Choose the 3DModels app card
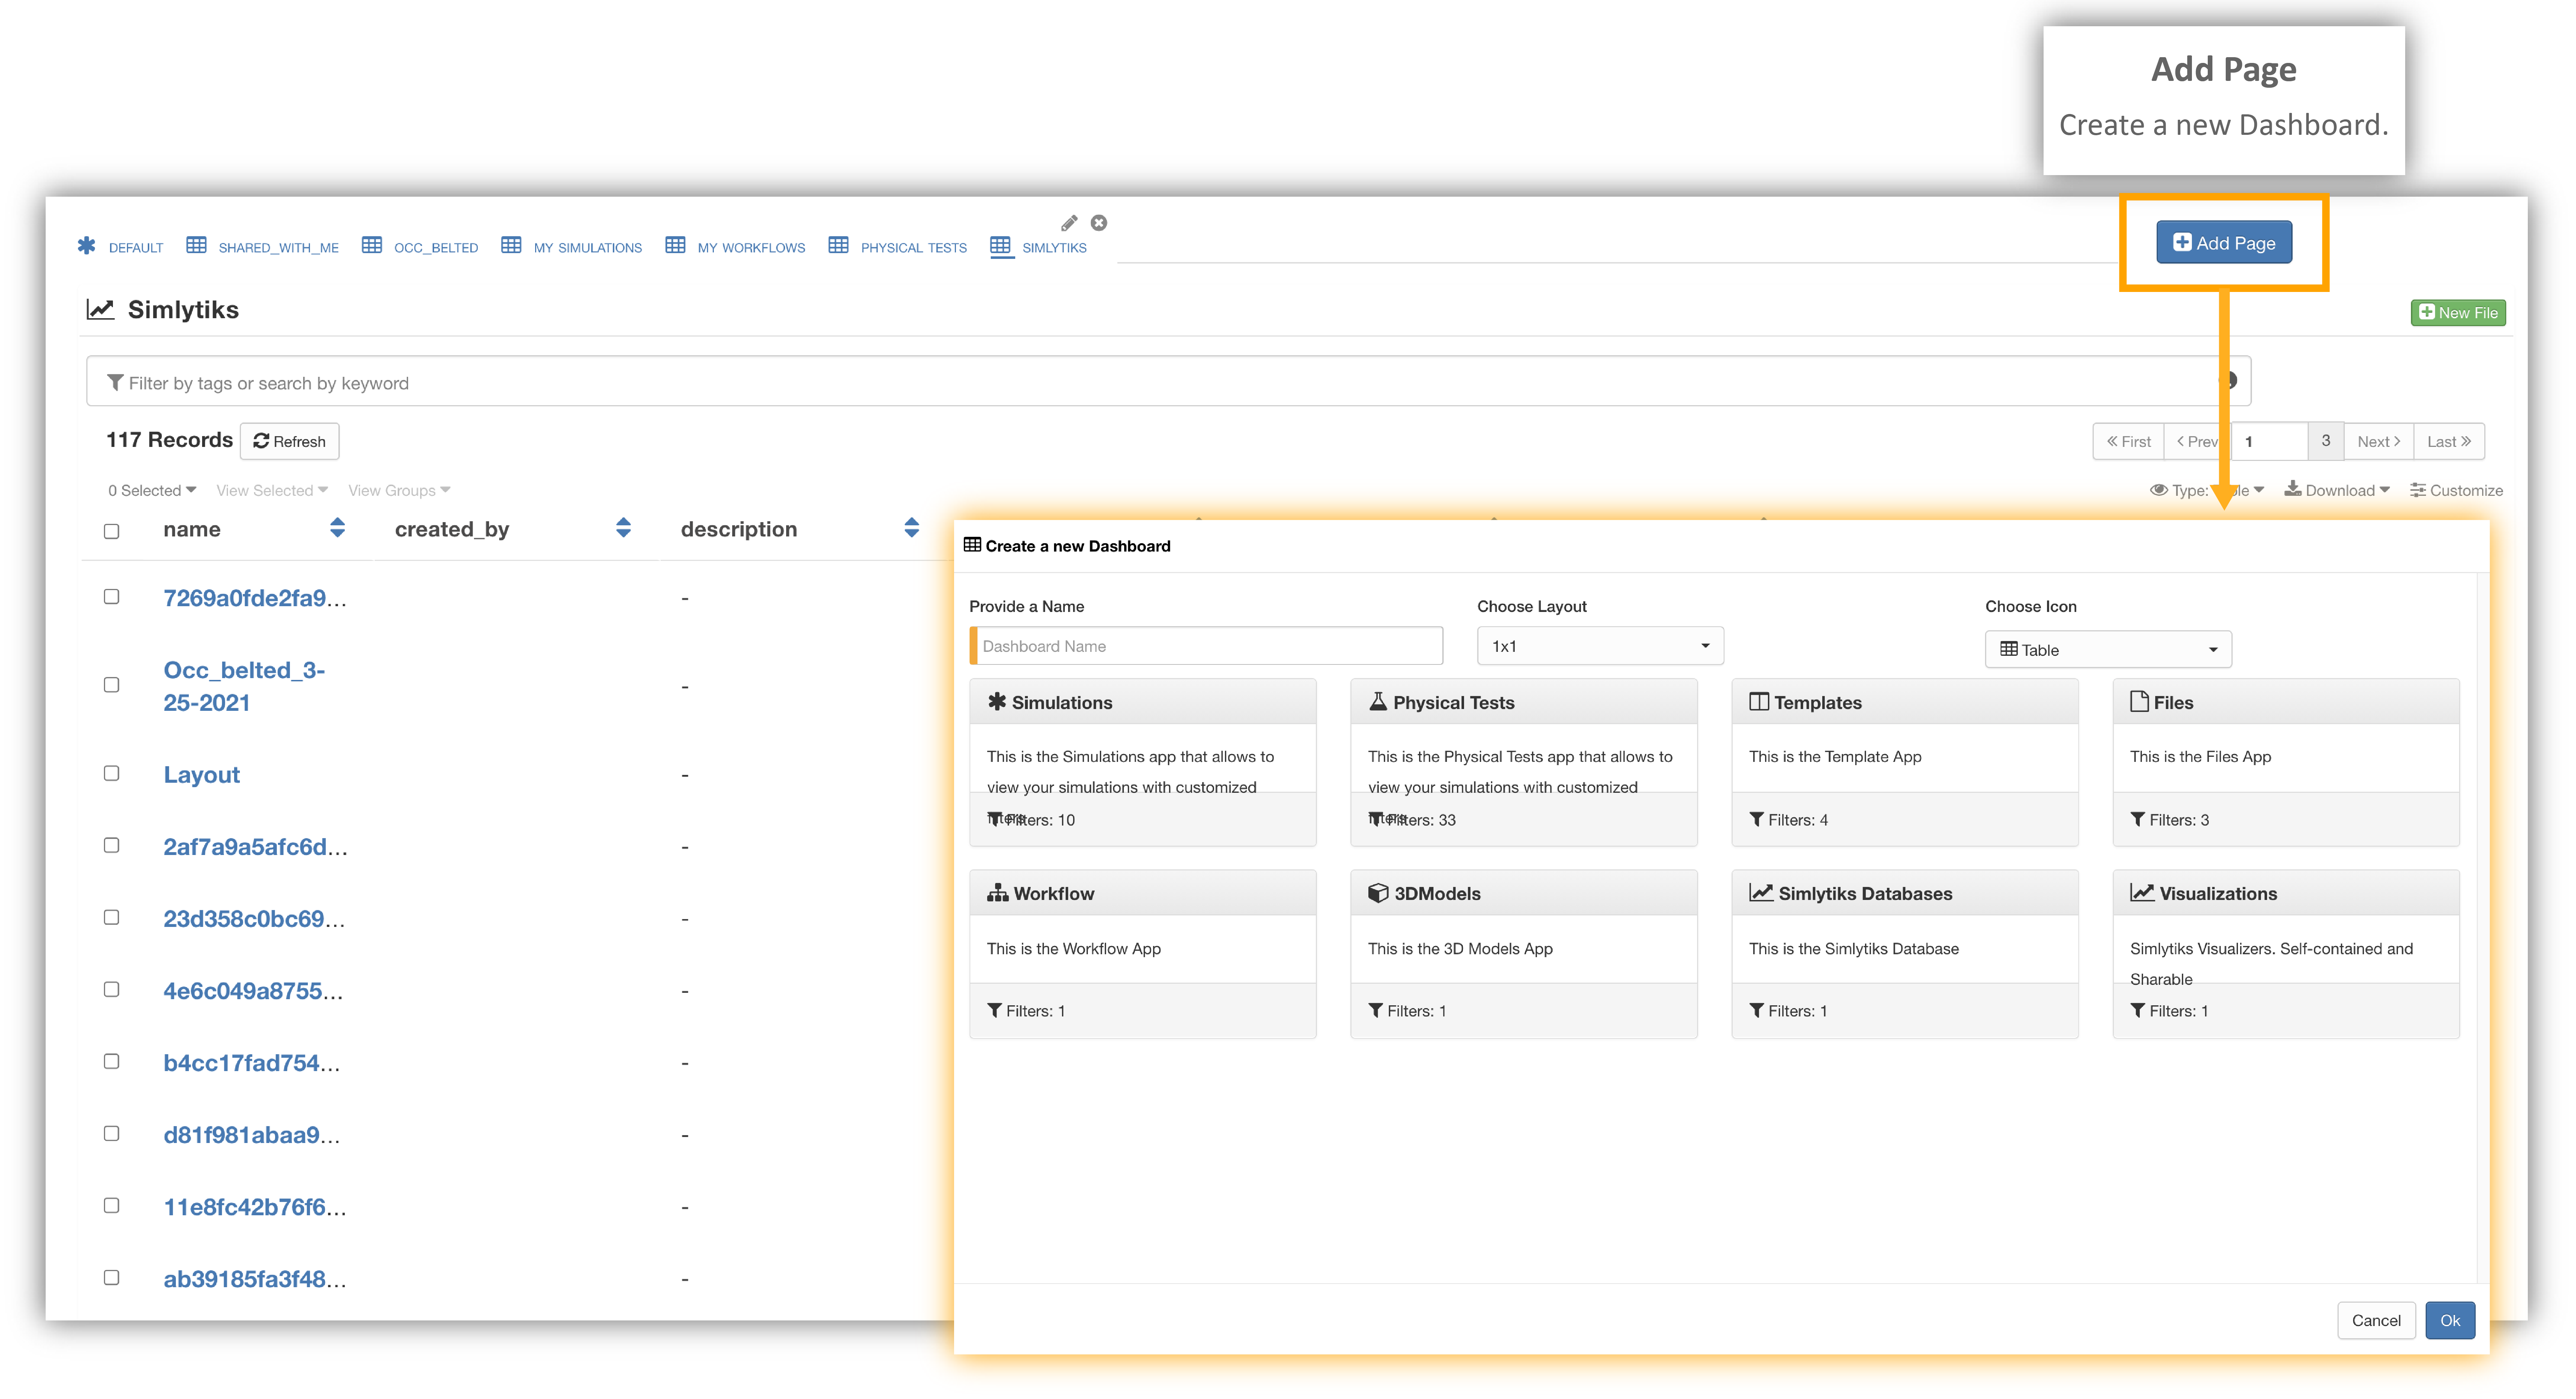Screen dimensions: 2576x1399 click(1523, 954)
